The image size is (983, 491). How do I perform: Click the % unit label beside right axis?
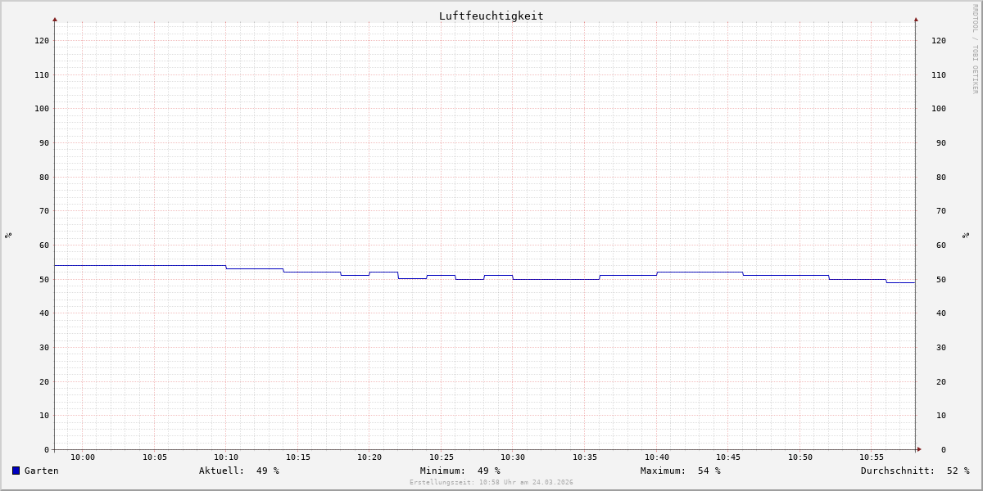(967, 235)
